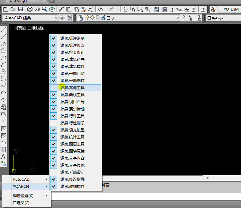Select the Arc draw tool
This screenshot has width=241, height=208.
(3, 65)
